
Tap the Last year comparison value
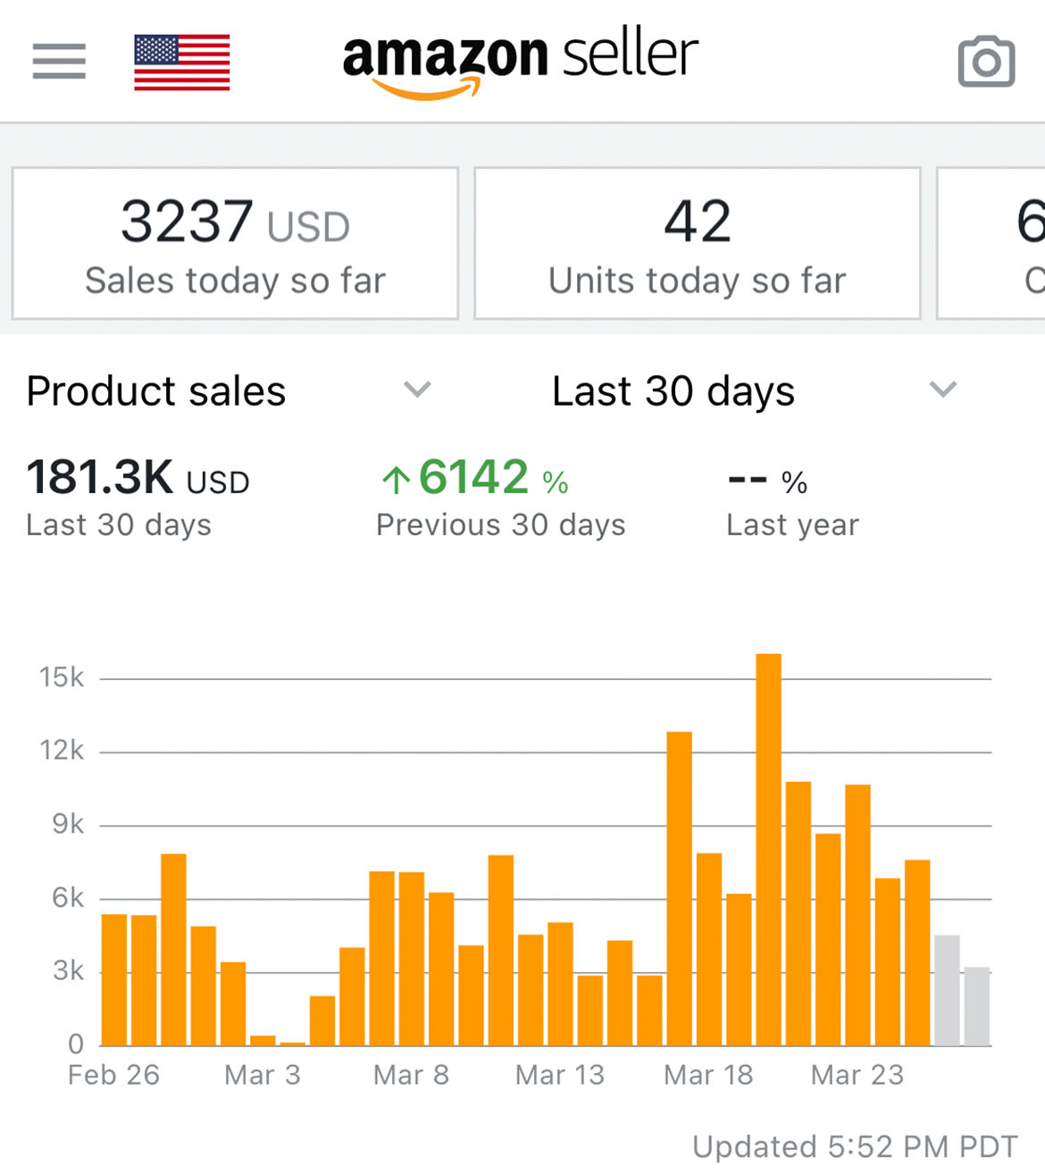coord(768,482)
